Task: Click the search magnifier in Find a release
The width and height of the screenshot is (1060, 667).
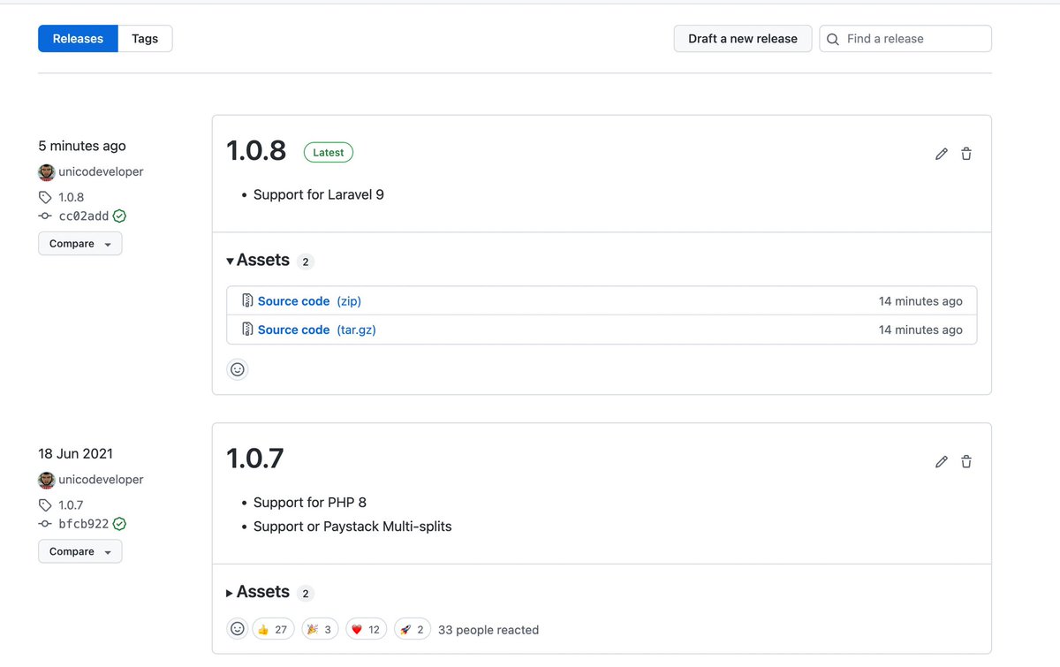Action: pyautogui.click(x=831, y=39)
